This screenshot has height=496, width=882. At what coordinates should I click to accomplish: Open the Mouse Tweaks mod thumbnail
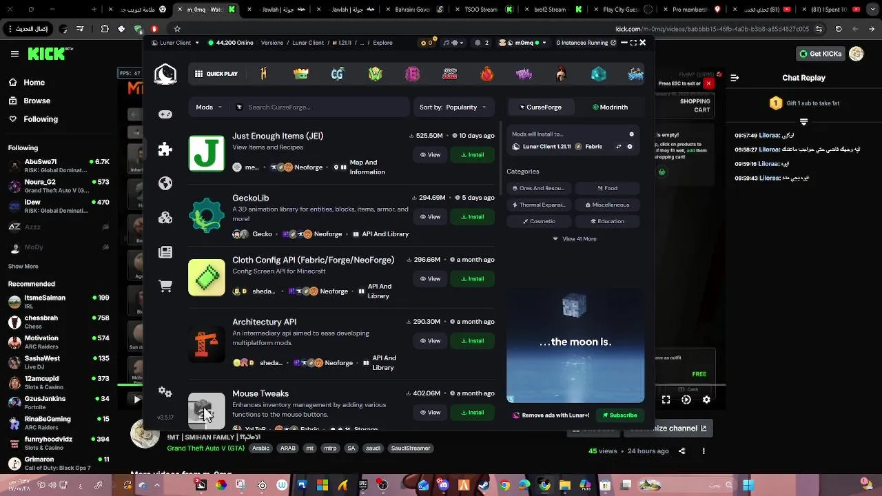(206, 411)
